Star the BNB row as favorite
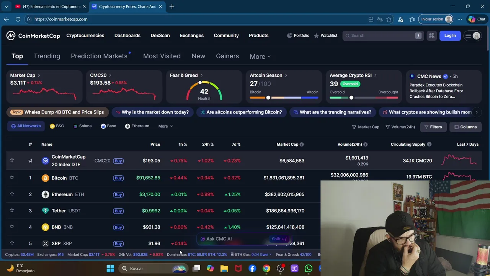Viewport: 490px width, 276px height. point(12,227)
